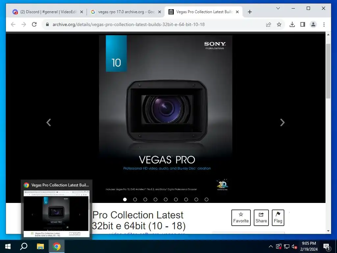Open the notification center icon
Image resolution: width=337 pixels, height=253 pixels.
coord(327,246)
